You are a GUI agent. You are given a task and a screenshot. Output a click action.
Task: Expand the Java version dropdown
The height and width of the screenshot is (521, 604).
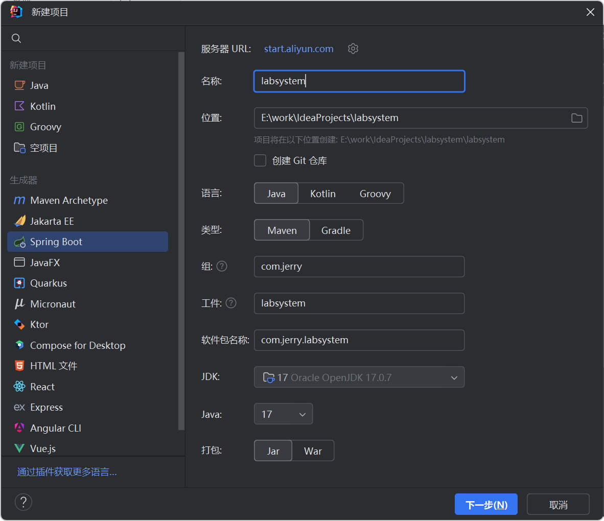tap(283, 414)
